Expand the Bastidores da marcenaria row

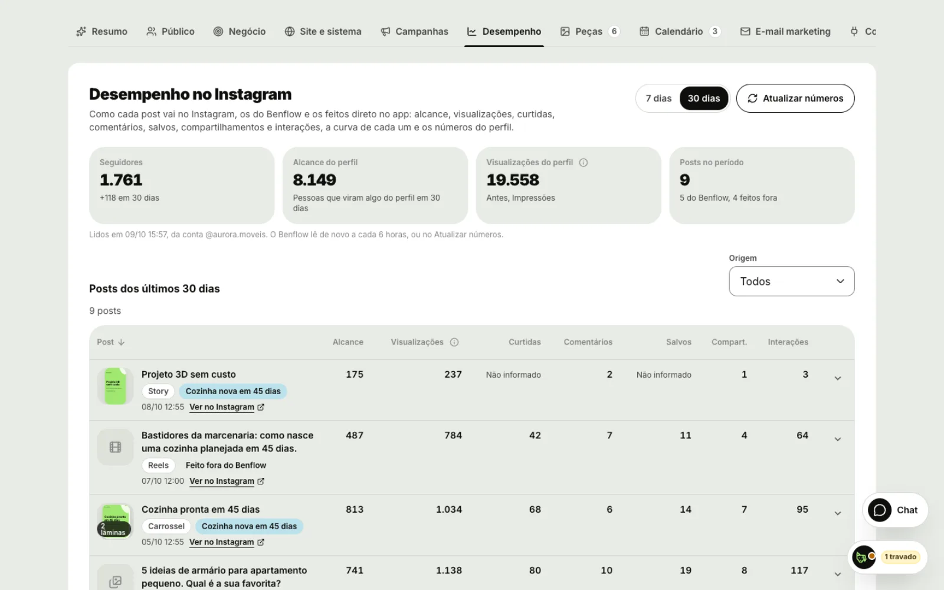(x=837, y=439)
